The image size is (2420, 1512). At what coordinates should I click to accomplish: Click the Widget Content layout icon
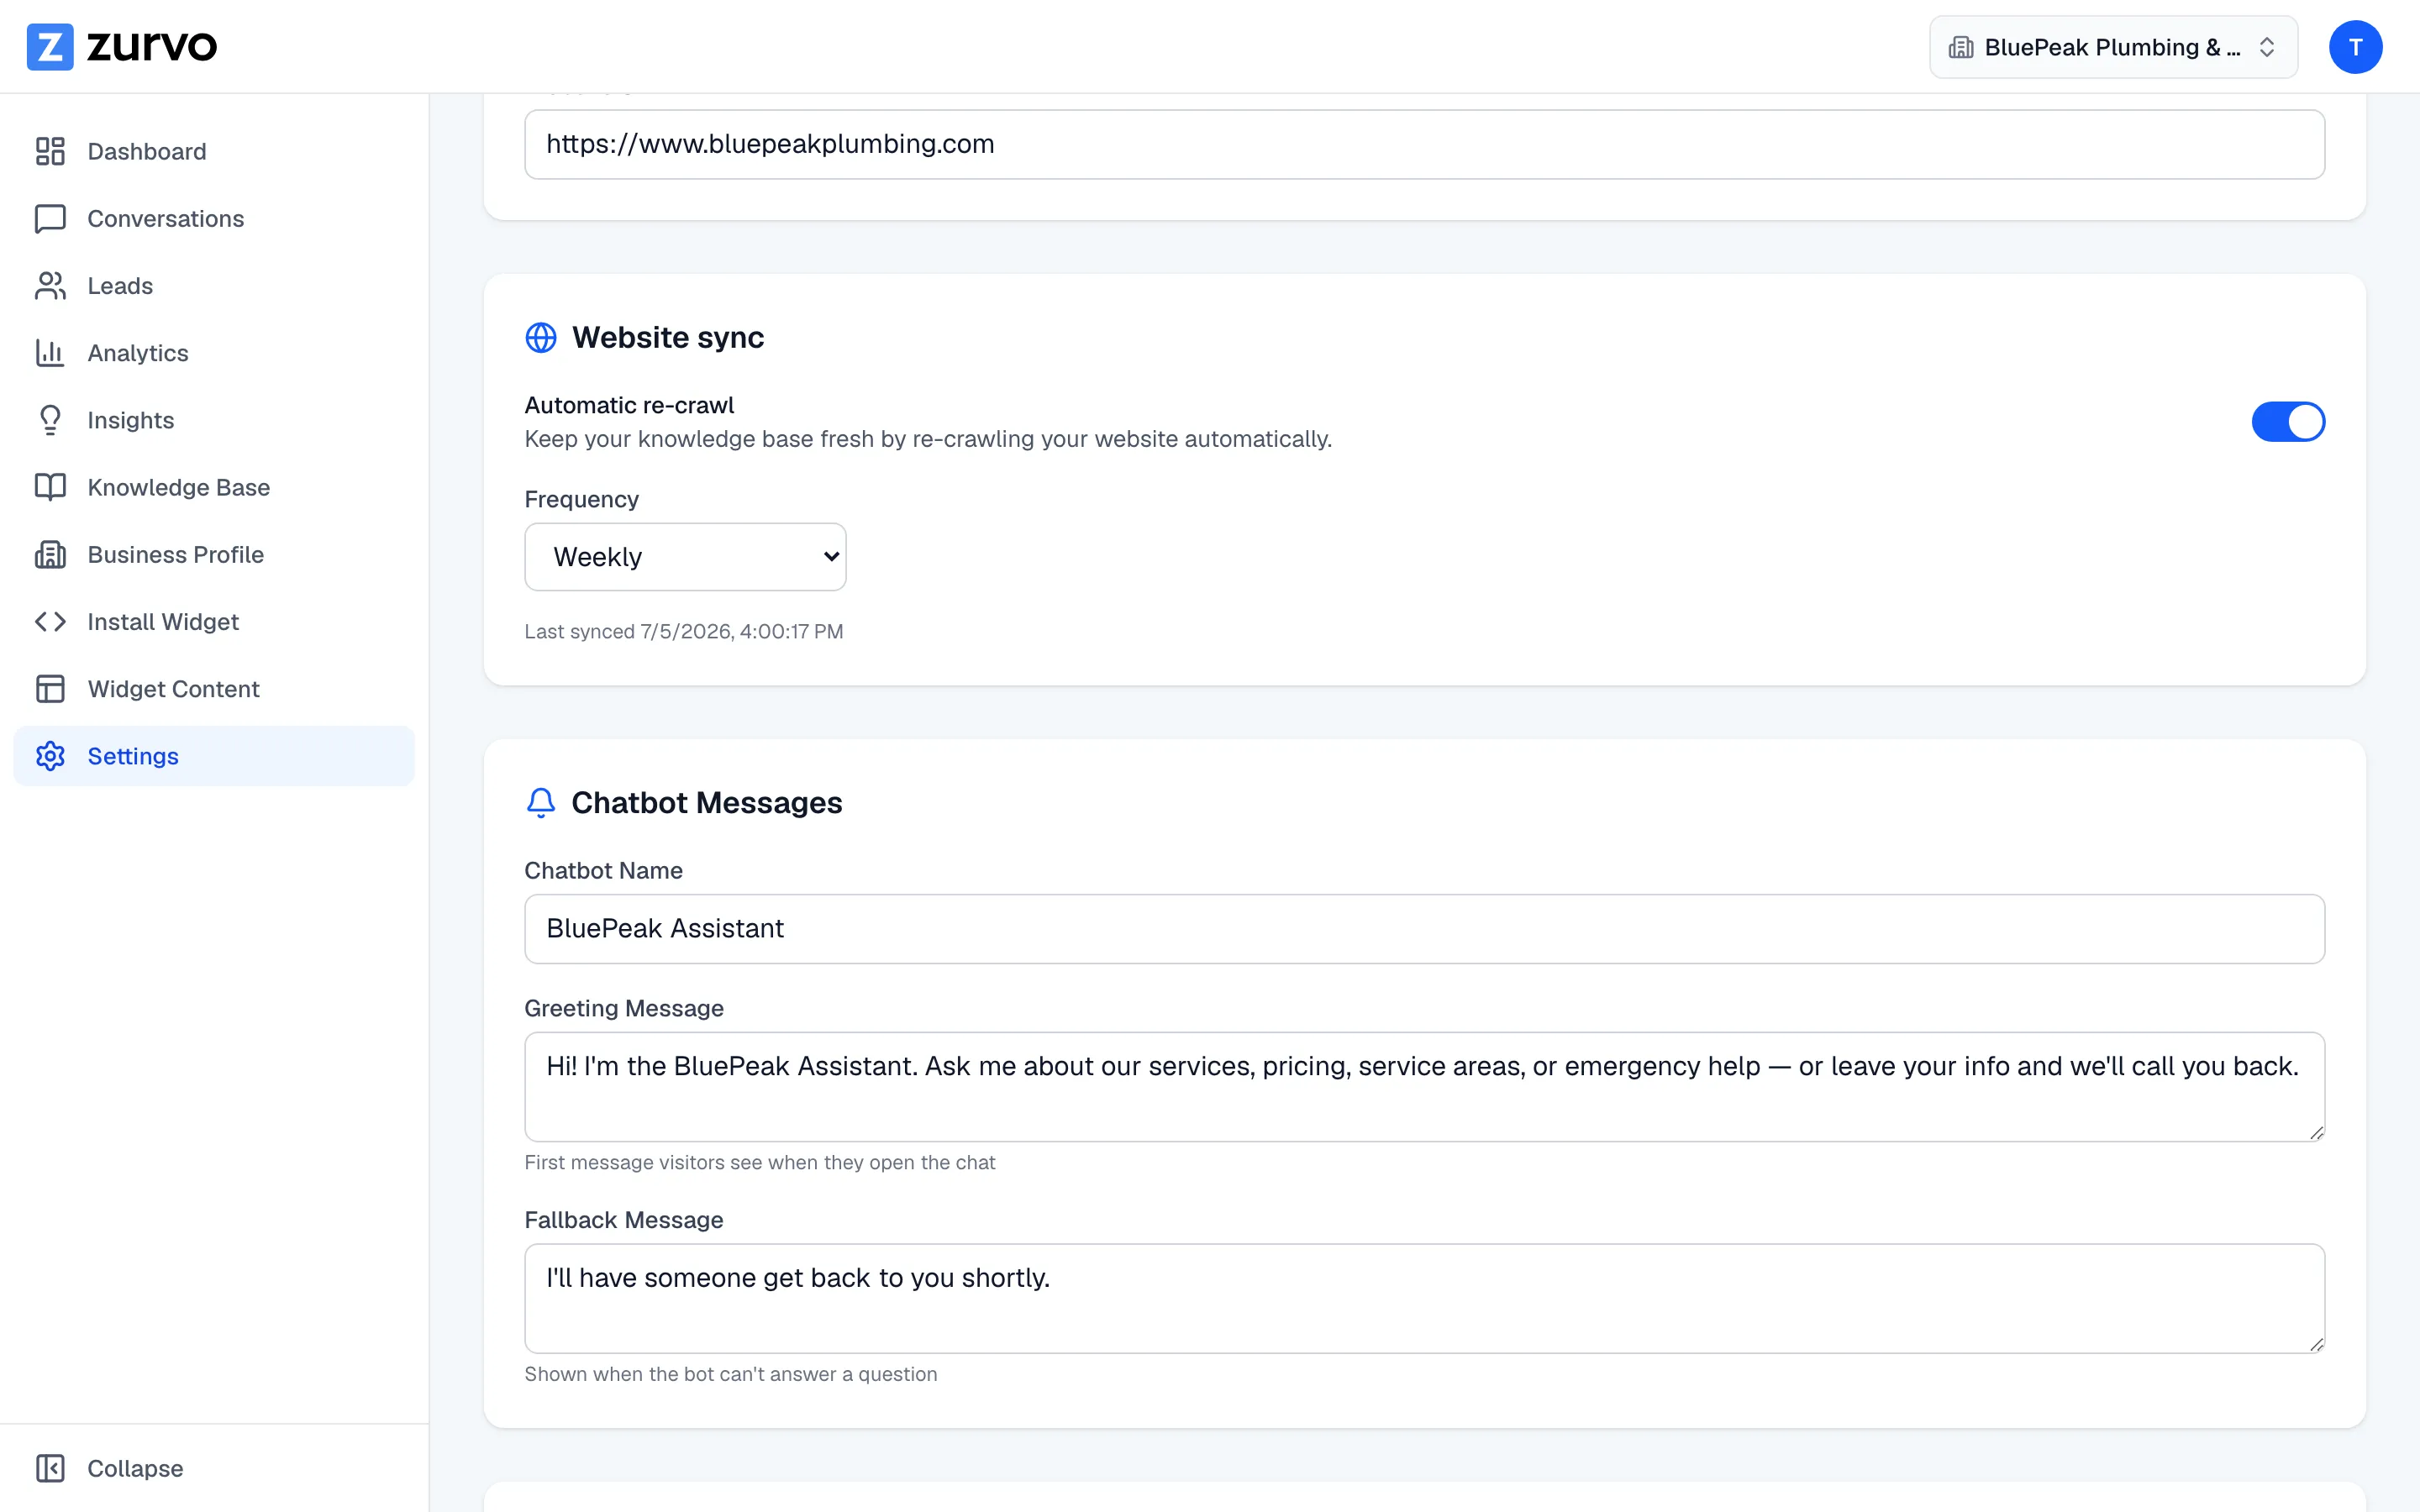pyautogui.click(x=50, y=689)
